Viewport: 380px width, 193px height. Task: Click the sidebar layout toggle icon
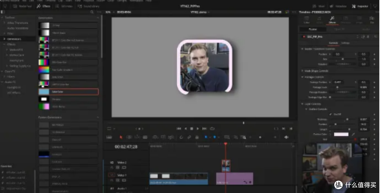pyautogui.click(x=3, y=12)
